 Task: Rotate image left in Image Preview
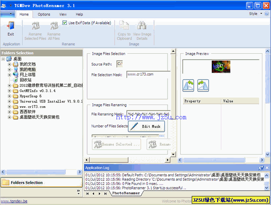188,85
